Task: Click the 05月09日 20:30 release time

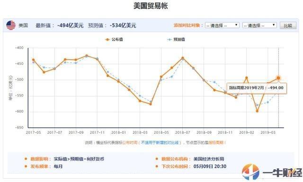Action: click(210, 166)
